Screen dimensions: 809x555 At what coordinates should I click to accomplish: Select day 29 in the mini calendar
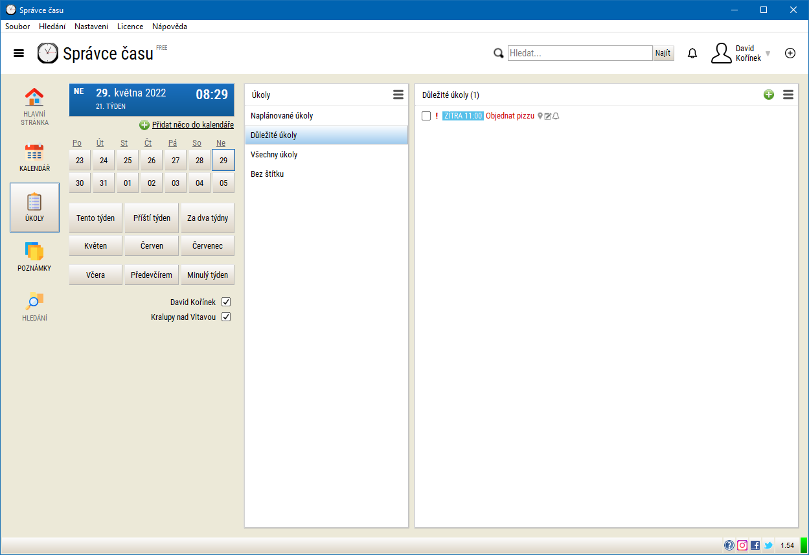[x=223, y=160]
